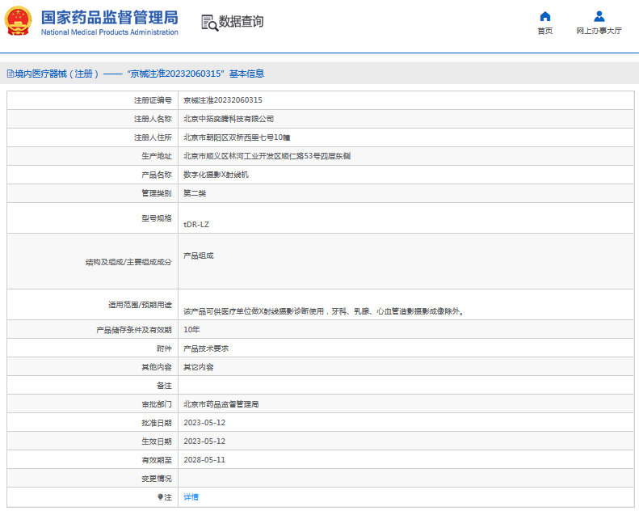This screenshot has height=511, width=639.
Task: Click approving department 北京市药品监督管理局
Action: [x=226, y=404]
